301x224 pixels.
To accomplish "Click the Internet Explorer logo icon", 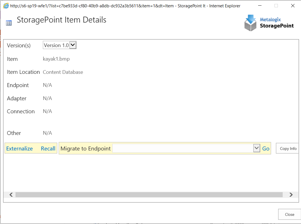I will coord(6,6).
